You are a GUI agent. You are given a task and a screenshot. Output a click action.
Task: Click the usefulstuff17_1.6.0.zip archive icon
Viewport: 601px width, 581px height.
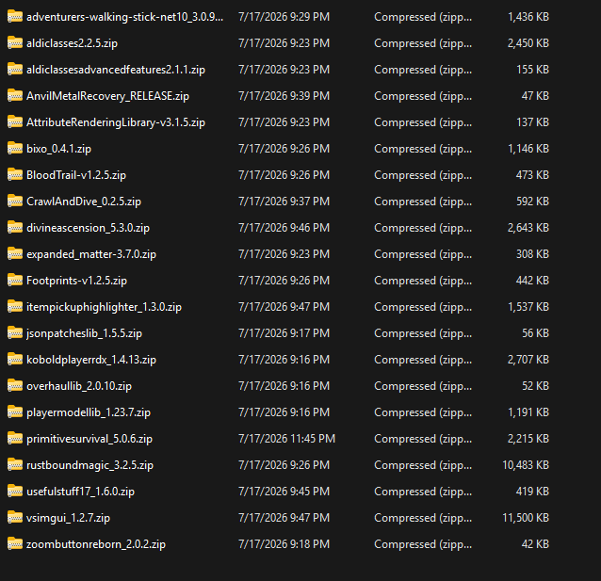(15, 491)
